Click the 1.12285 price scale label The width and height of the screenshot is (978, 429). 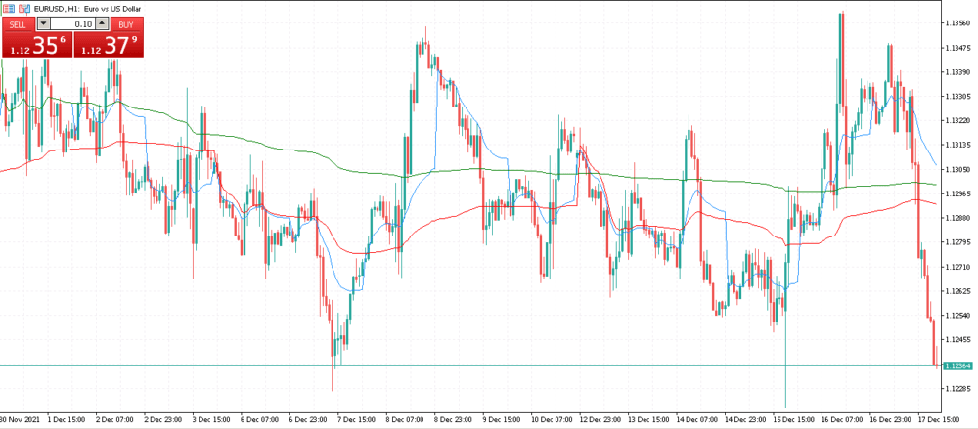tap(956, 388)
